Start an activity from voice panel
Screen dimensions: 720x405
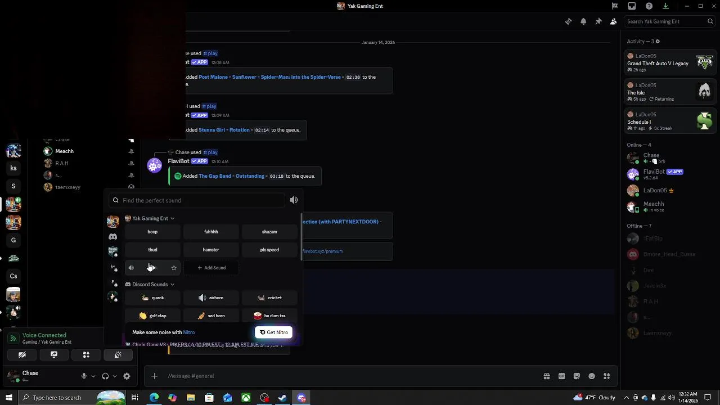click(x=86, y=355)
